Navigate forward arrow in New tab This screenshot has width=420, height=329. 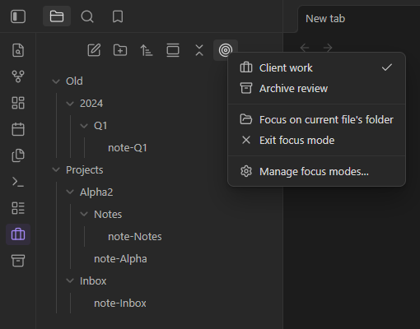pyautogui.click(x=328, y=48)
